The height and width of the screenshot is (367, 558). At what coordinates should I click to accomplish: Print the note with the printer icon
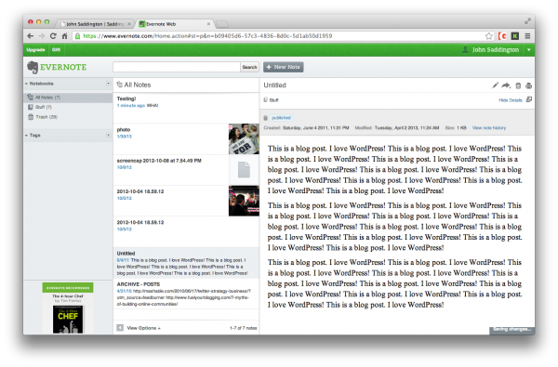(x=528, y=85)
